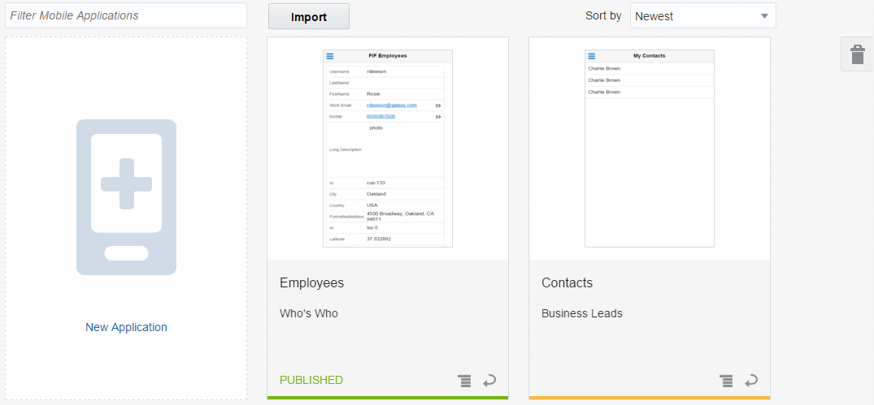Open the menu icon on Employees card
Image resolution: width=874 pixels, height=405 pixels.
[x=464, y=381]
